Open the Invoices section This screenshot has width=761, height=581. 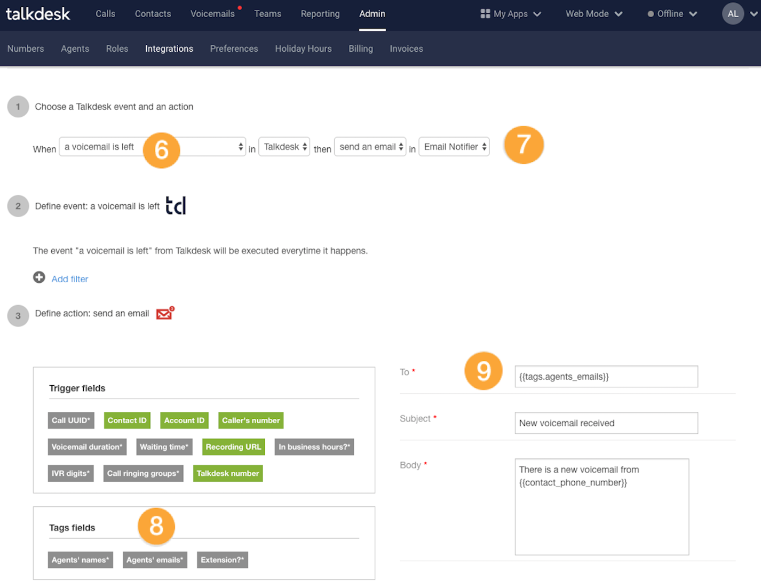coord(406,49)
